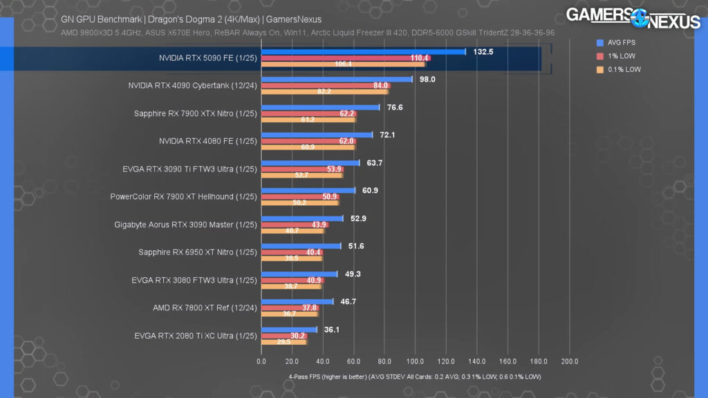Click the Gamers Nexus logo
This screenshot has width=708, height=398.
[633, 18]
